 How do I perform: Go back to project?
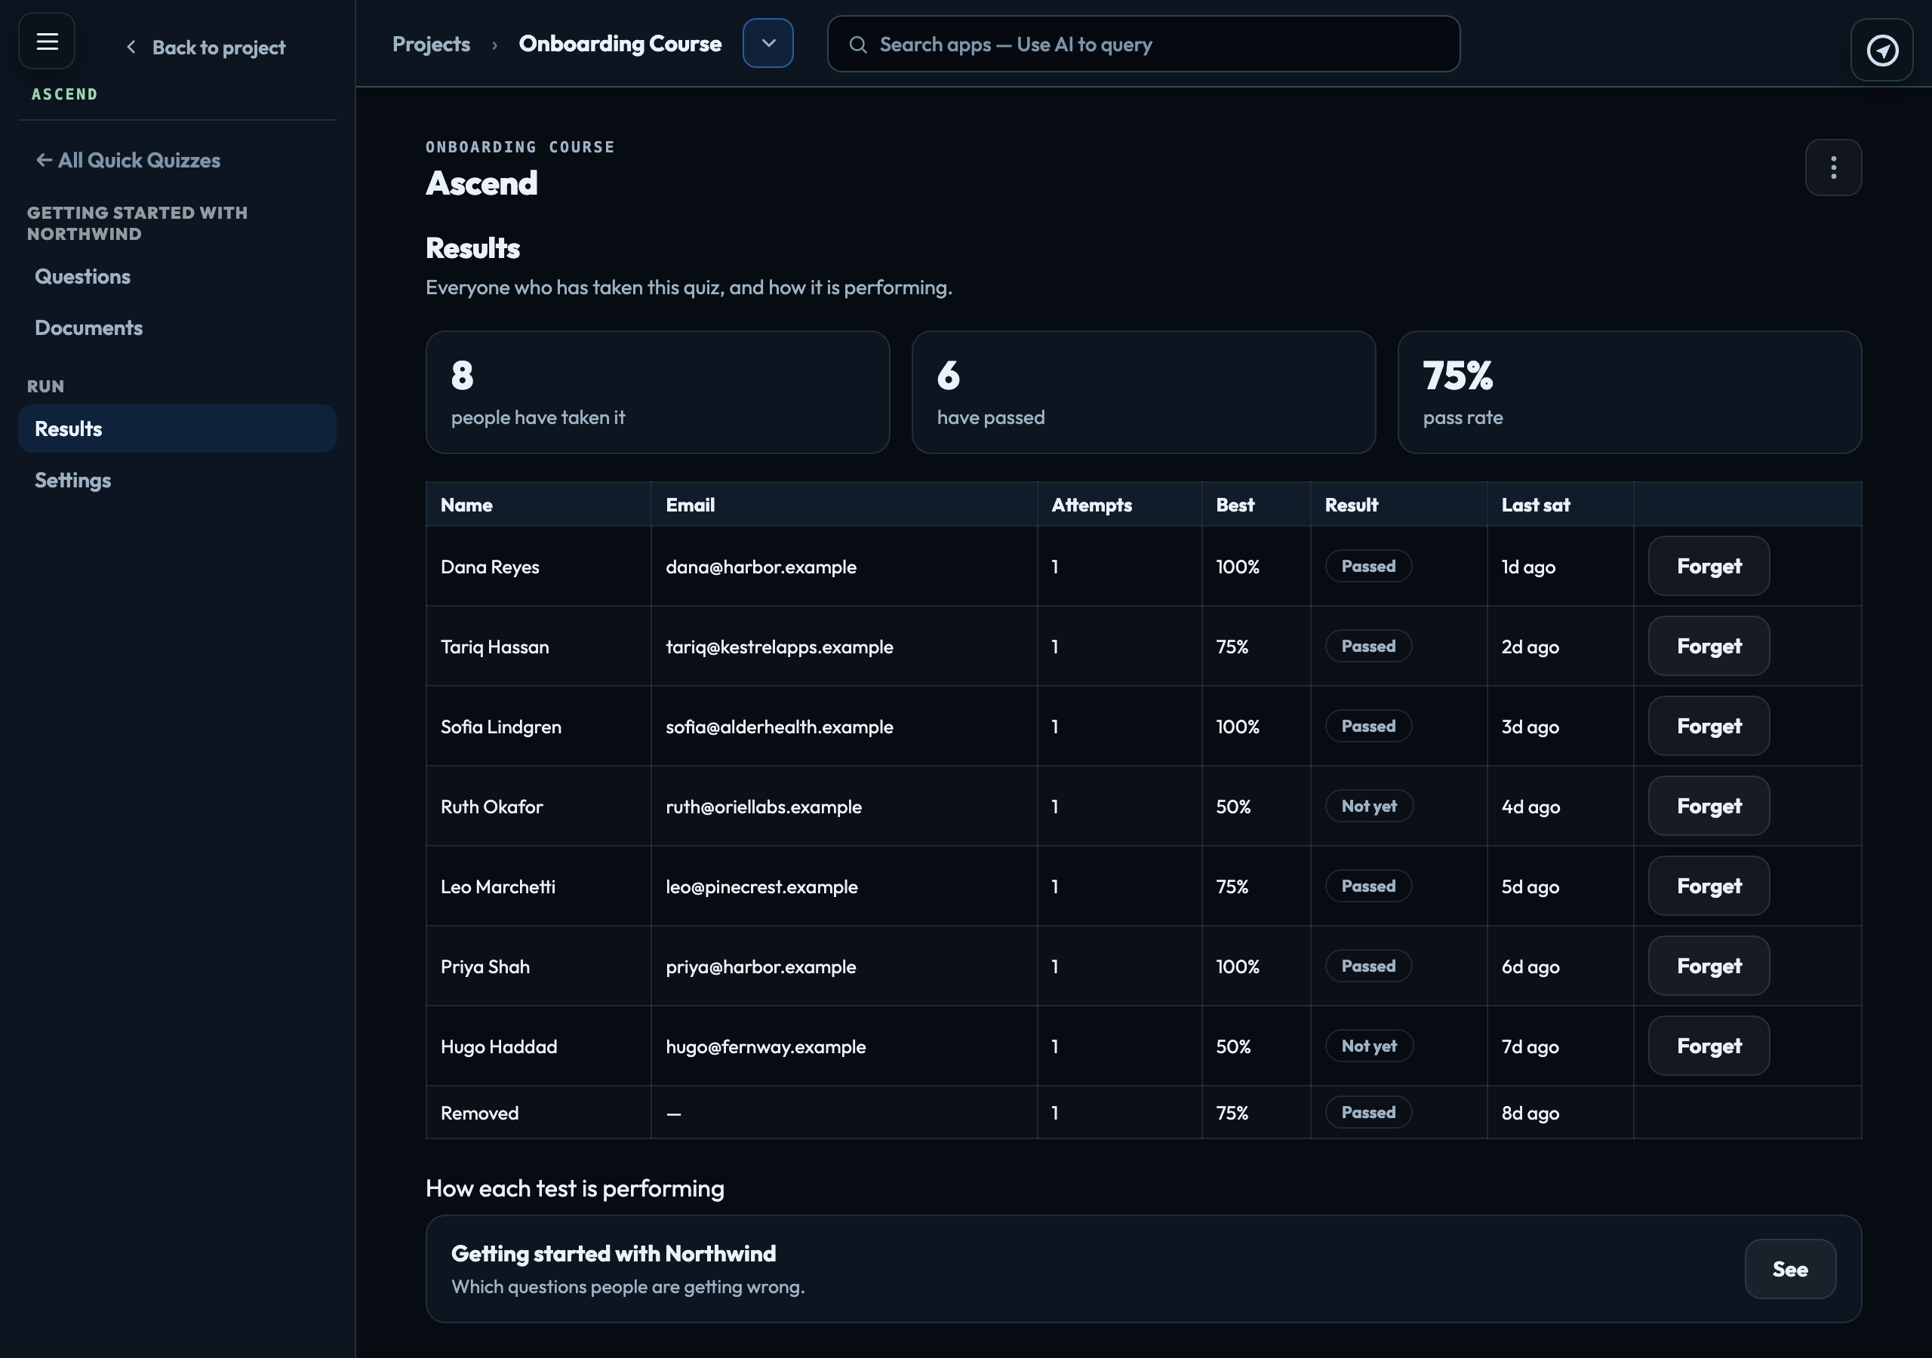coord(206,47)
